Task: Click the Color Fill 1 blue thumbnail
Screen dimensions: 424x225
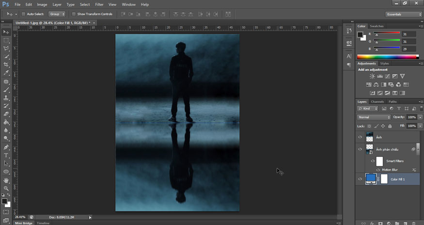Action: 371,179
